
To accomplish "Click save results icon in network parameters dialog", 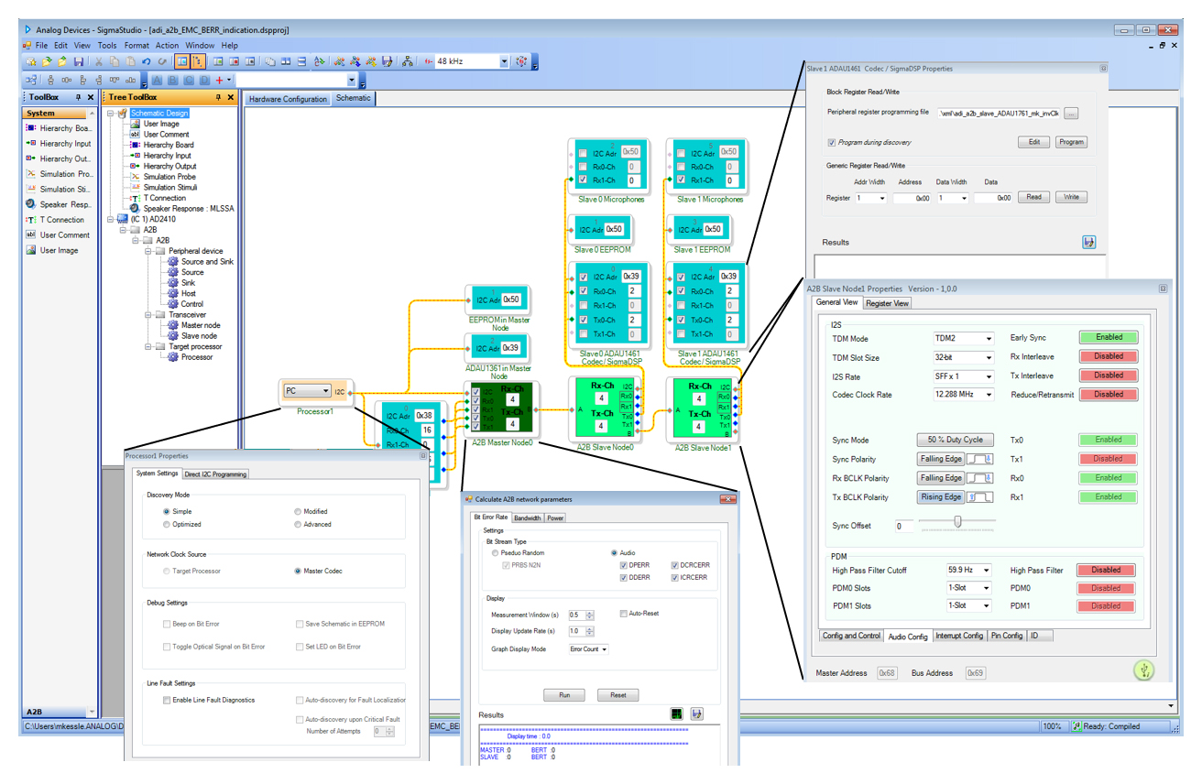I will point(697,713).
